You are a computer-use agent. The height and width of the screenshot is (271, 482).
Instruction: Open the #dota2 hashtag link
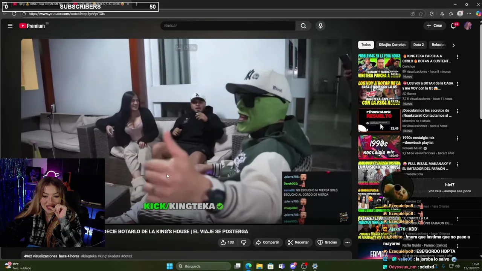pos(127,256)
